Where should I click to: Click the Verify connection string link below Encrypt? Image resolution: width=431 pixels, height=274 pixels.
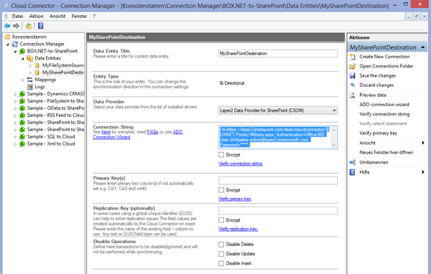point(240,164)
